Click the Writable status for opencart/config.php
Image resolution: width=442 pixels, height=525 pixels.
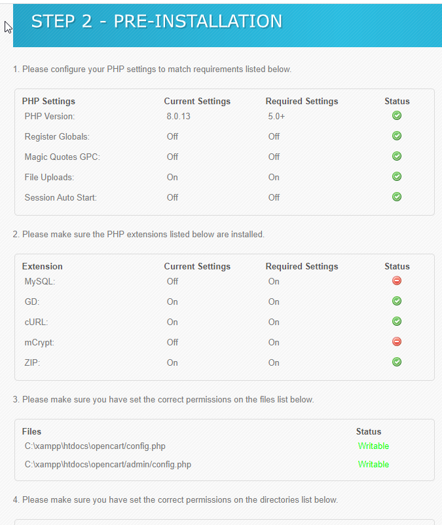pos(373,446)
